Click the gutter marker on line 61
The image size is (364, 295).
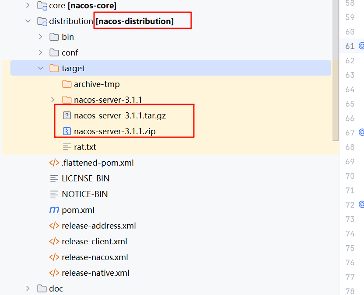[x=361, y=46]
